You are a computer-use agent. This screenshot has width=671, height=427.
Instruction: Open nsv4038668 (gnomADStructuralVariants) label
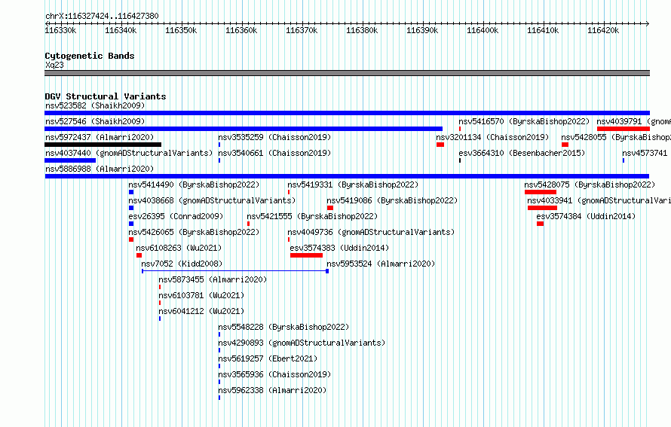coord(212,200)
